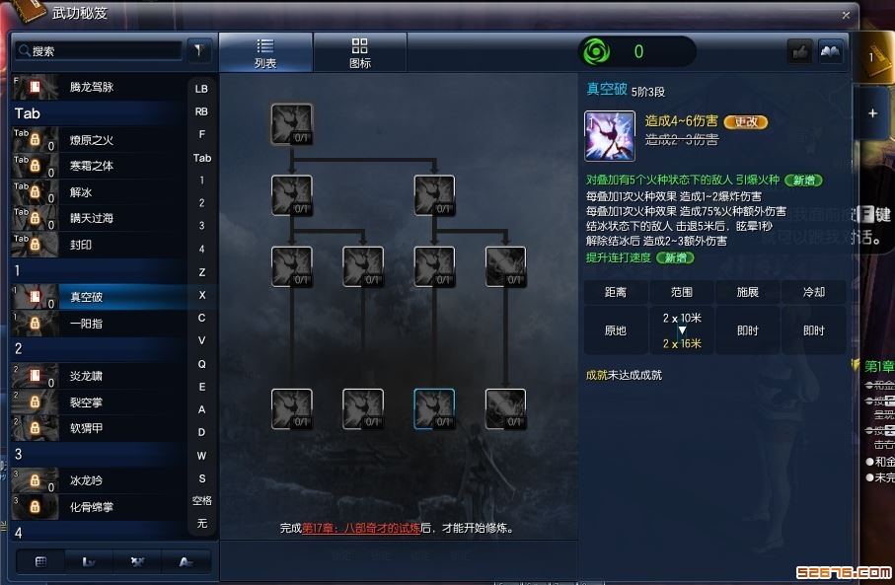Click the 真空破 skill portrait icon
This screenshot has height=585, width=895.
(610, 136)
